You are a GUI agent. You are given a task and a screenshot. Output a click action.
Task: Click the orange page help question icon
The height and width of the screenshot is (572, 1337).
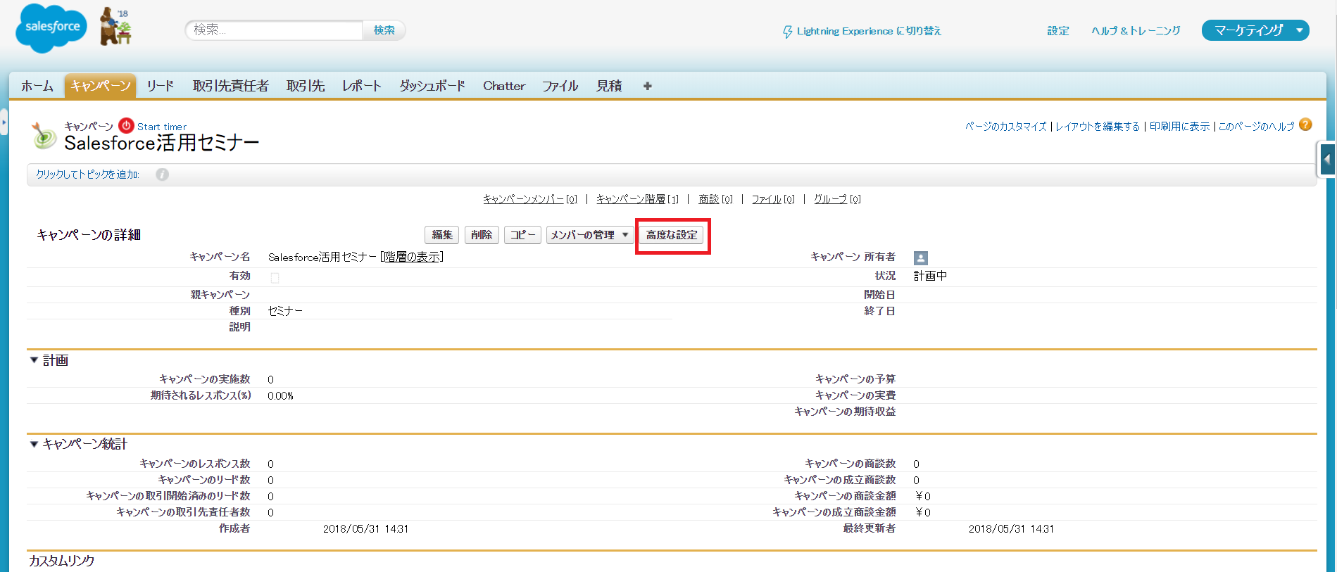point(1305,125)
